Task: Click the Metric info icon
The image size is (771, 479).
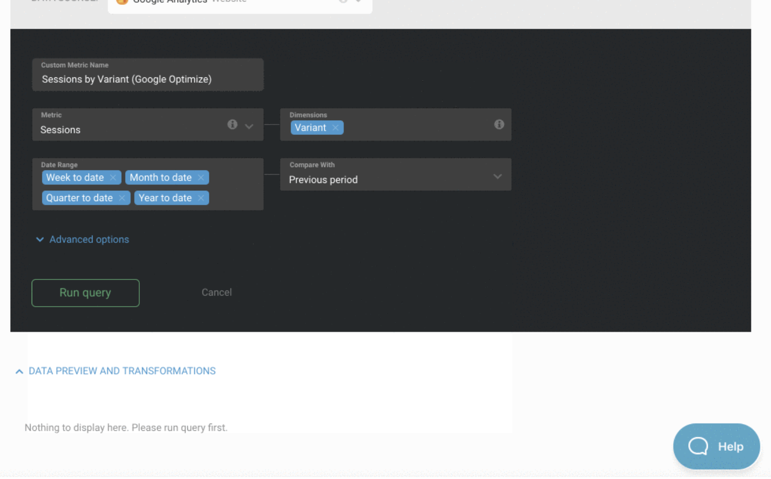Action: point(232,125)
